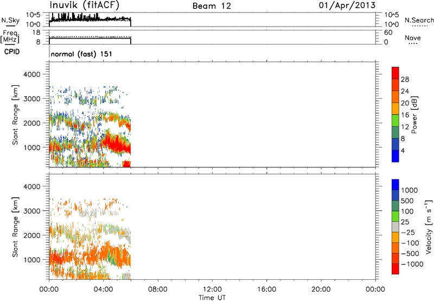Click the red bottom segment of Velocity colorbar
Viewport: 434px width, 301px height.
coord(395,269)
